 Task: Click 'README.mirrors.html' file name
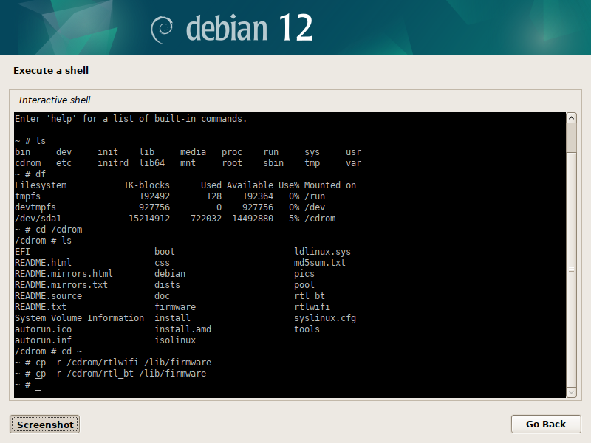tap(64, 273)
